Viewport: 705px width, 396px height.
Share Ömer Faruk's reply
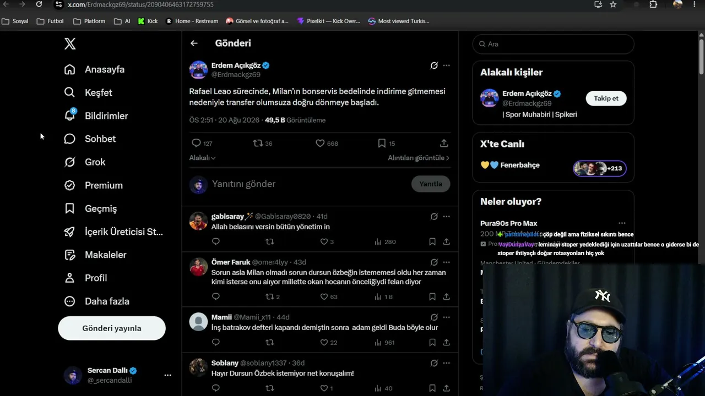pos(446,296)
